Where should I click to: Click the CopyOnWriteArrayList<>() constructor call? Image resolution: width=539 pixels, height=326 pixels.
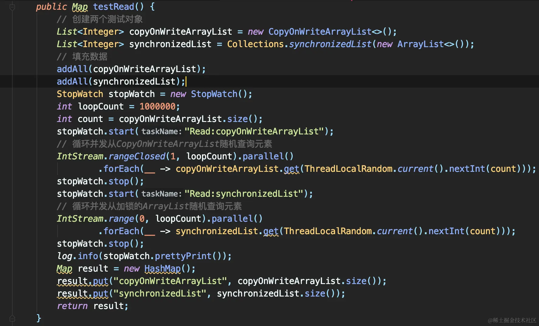(x=332, y=32)
